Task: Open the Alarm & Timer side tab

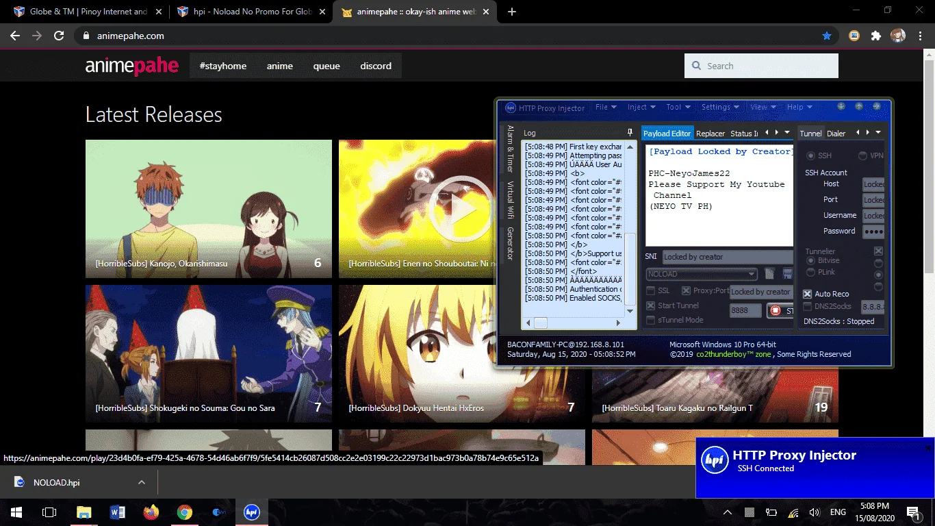Action: click(510, 149)
